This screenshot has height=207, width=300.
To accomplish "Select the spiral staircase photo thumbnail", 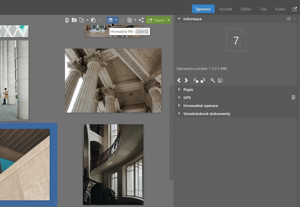I will tap(113, 164).
